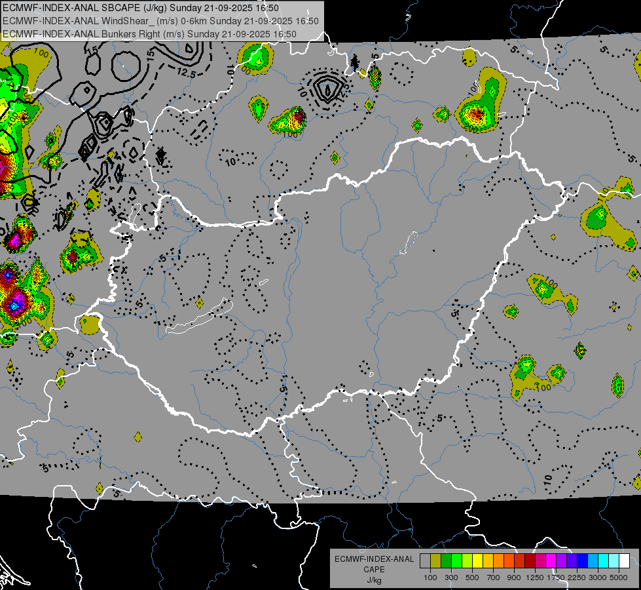Click the dark red swatch in CAPE legend
This screenshot has height=590, width=641.
coord(530,560)
